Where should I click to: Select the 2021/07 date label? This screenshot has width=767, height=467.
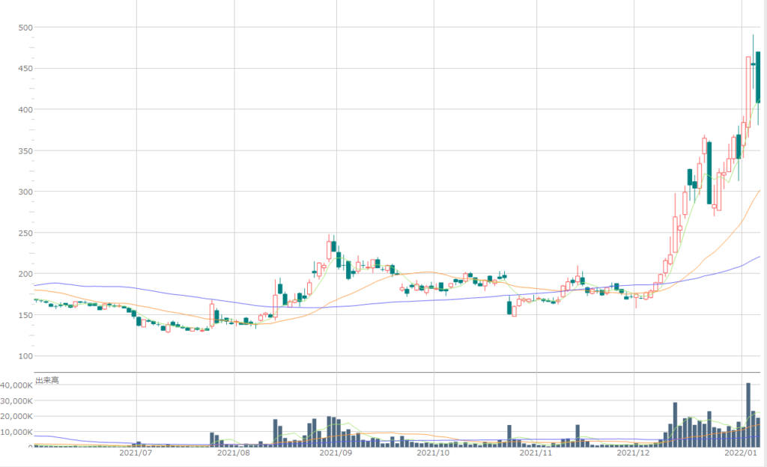click(136, 453)
